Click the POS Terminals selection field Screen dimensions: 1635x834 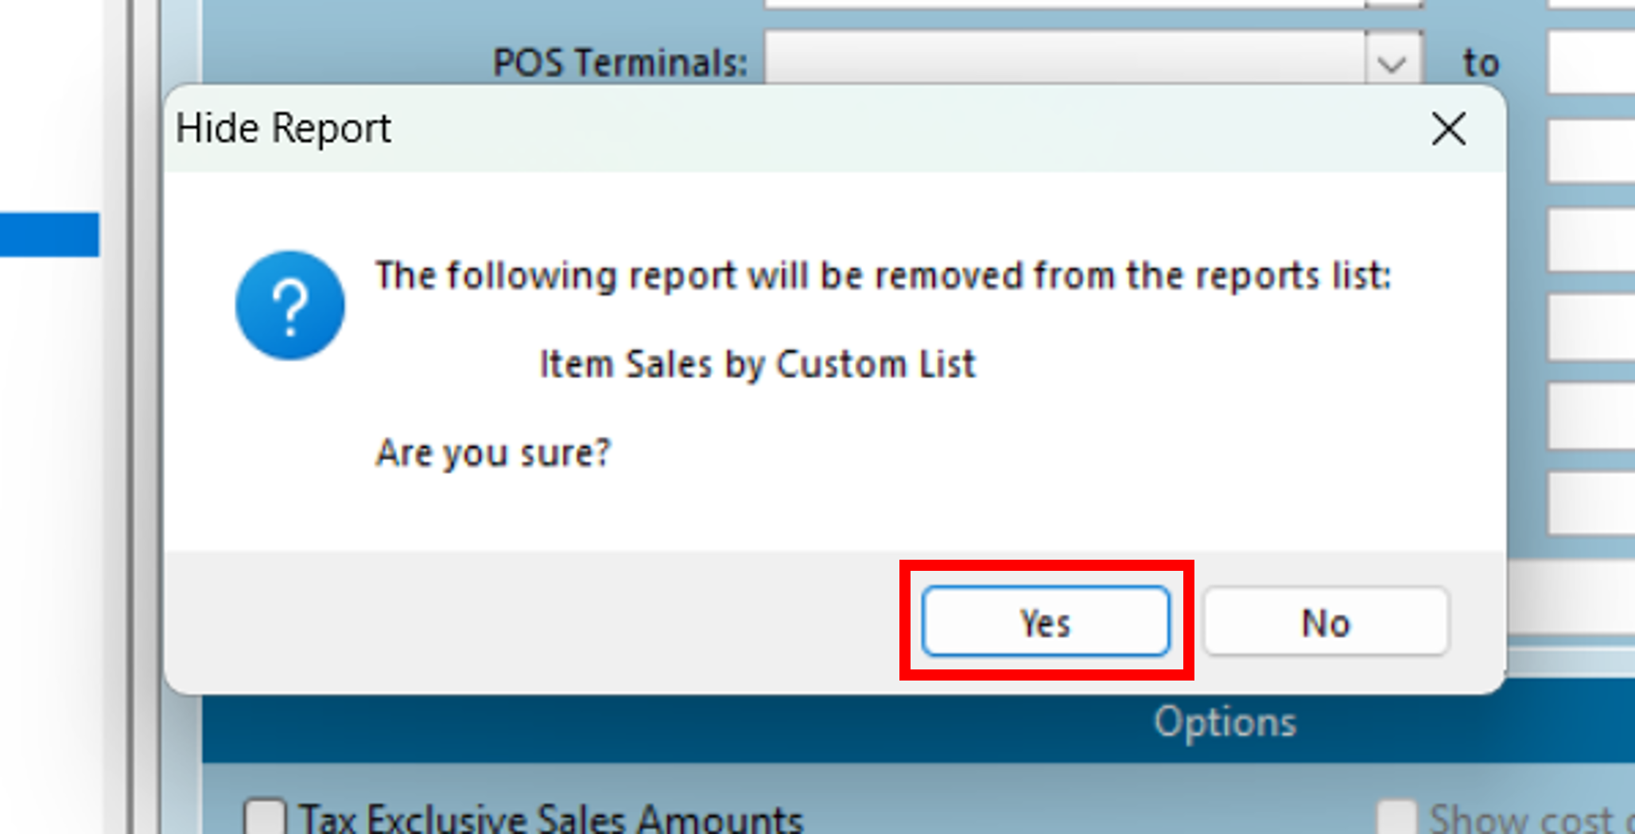pos(1066,62)
